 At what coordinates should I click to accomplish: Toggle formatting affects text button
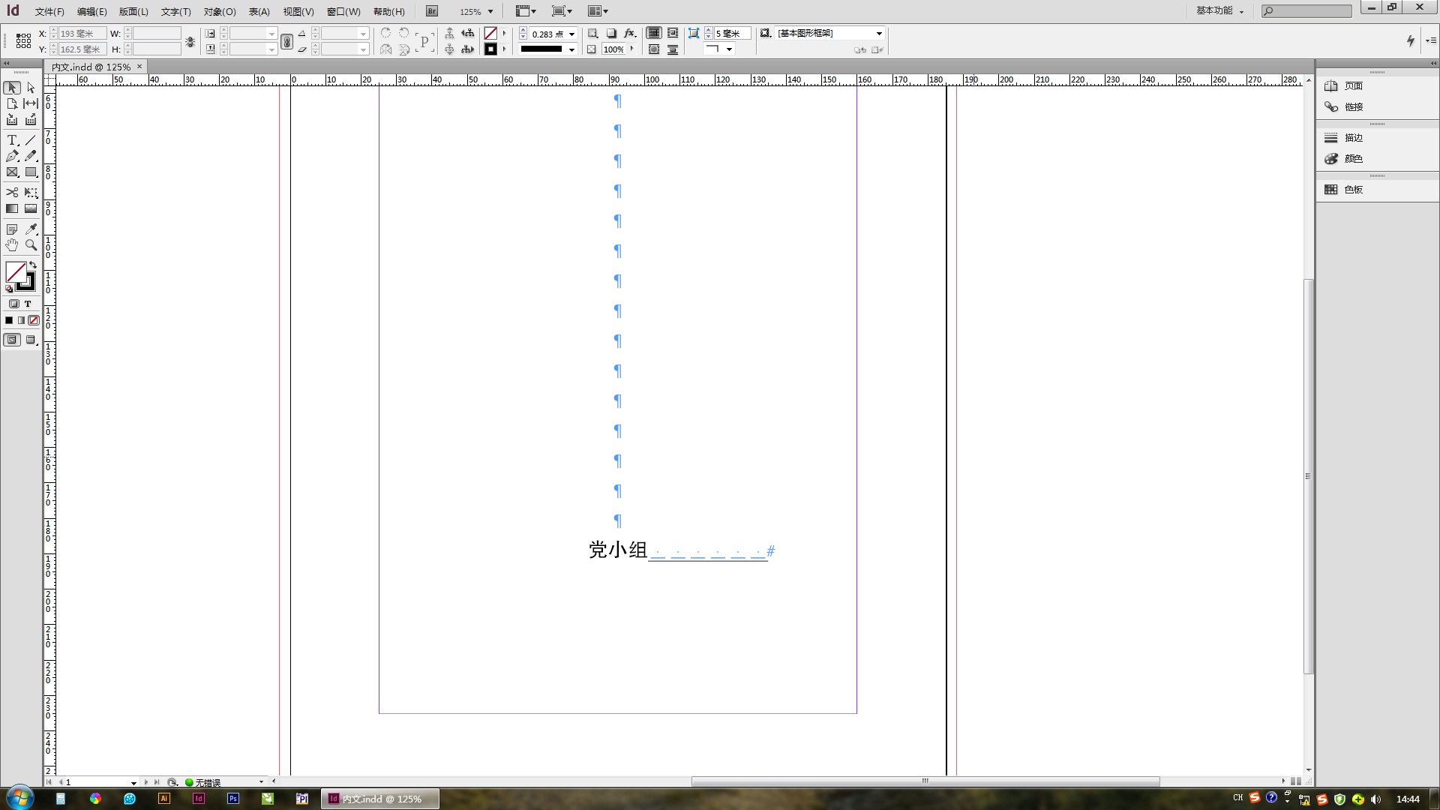click(28, 304)
